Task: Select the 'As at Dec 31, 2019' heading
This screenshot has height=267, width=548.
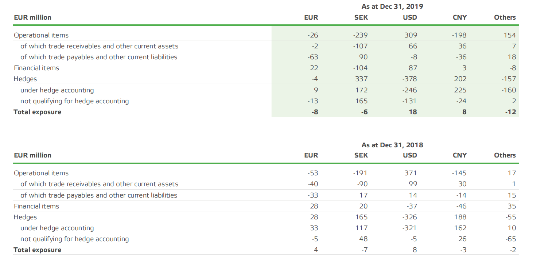Action: (392, 7)
